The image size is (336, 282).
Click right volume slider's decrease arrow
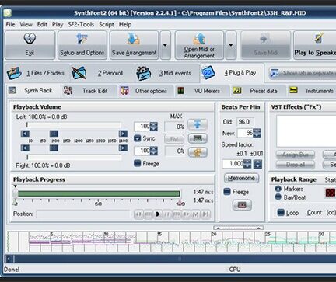25,148
